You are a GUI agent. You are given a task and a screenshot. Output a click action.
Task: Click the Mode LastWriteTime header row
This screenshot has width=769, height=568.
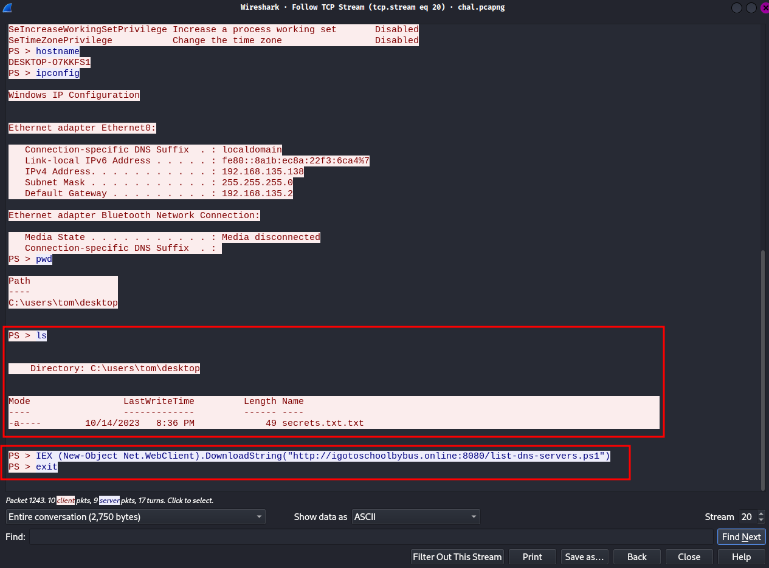156,402
